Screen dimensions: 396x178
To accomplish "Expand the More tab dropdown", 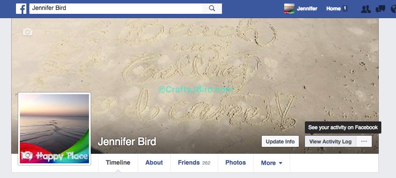I will click(272, 163).
